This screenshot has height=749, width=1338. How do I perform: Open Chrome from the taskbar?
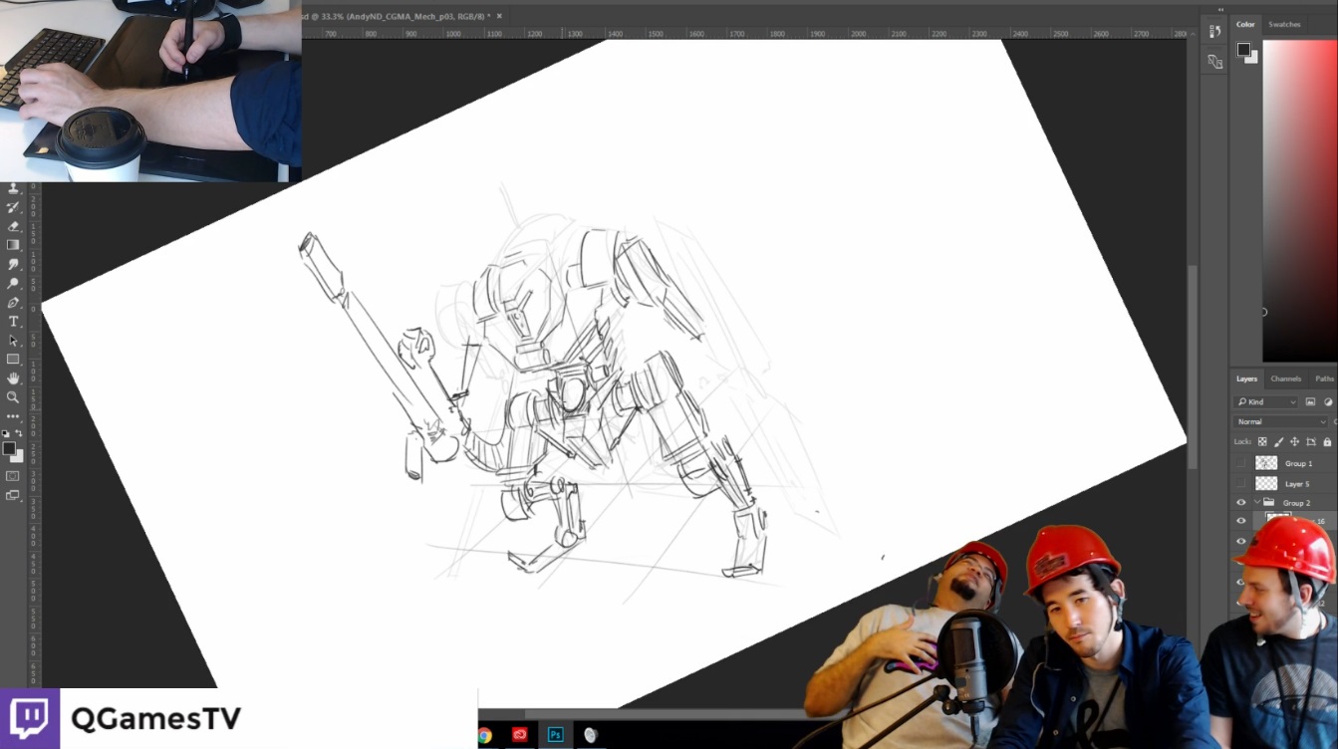[484, 736]
